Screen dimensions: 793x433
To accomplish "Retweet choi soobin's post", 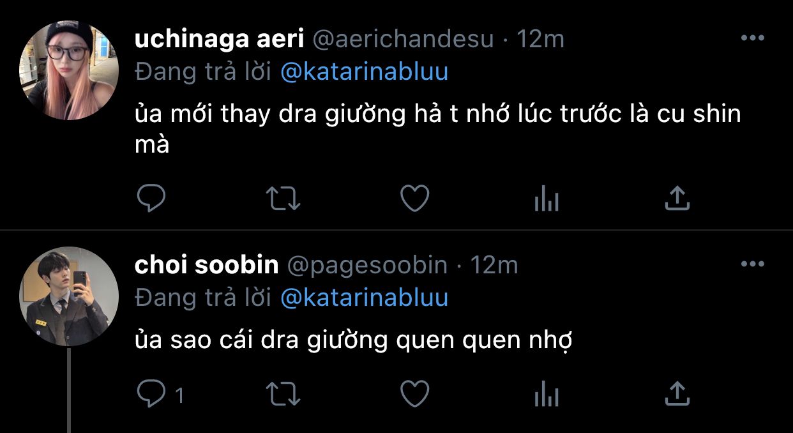I will pyautogui.click(x=282, y=395).
